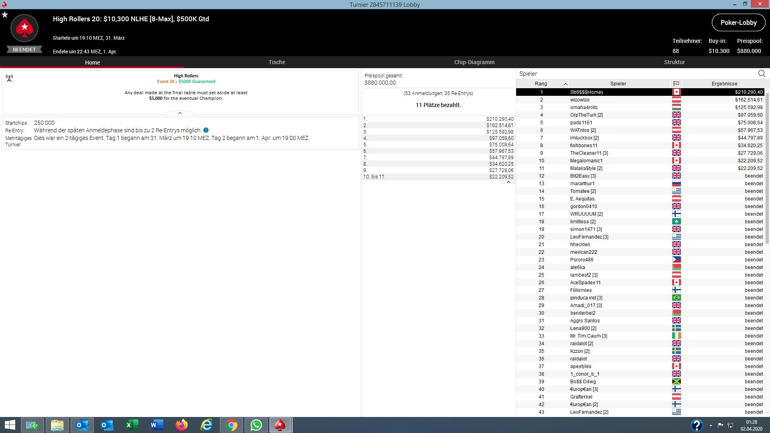The height and width of the screenshot is (433, 770).
Task: Open Excel from the taskbar
Action: (132, 425)
